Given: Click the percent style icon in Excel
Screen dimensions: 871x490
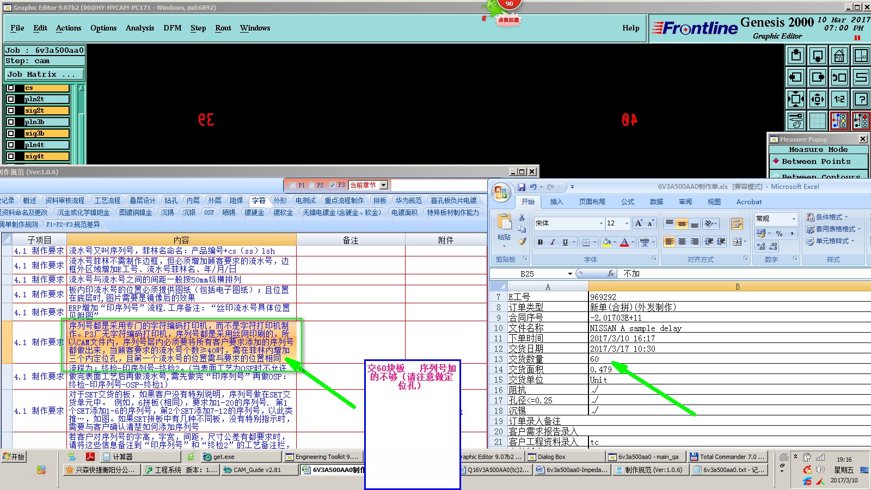Looking at the screenshot, I should coord(780,234).
